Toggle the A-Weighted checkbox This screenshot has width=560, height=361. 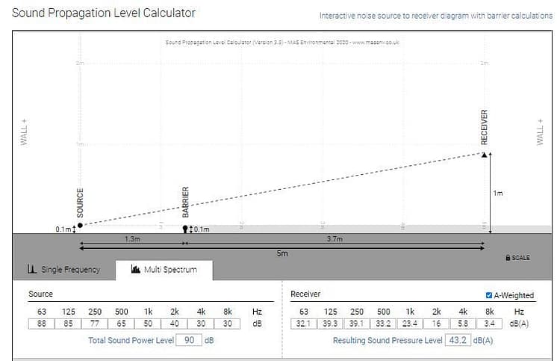click(x=489, y=295)
